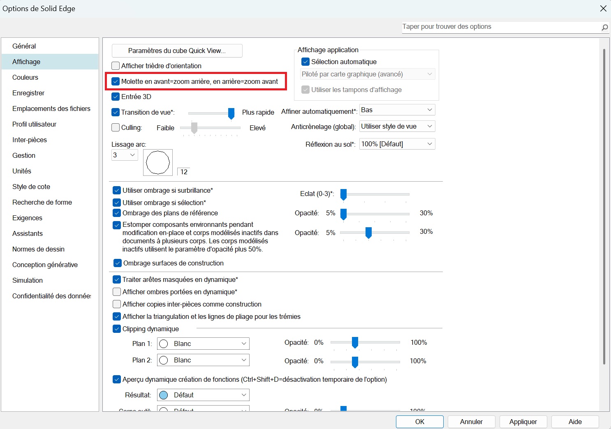Click the Aide button
Screen dimensions: 611x429
pyautogui.click(x=575, y=422)
